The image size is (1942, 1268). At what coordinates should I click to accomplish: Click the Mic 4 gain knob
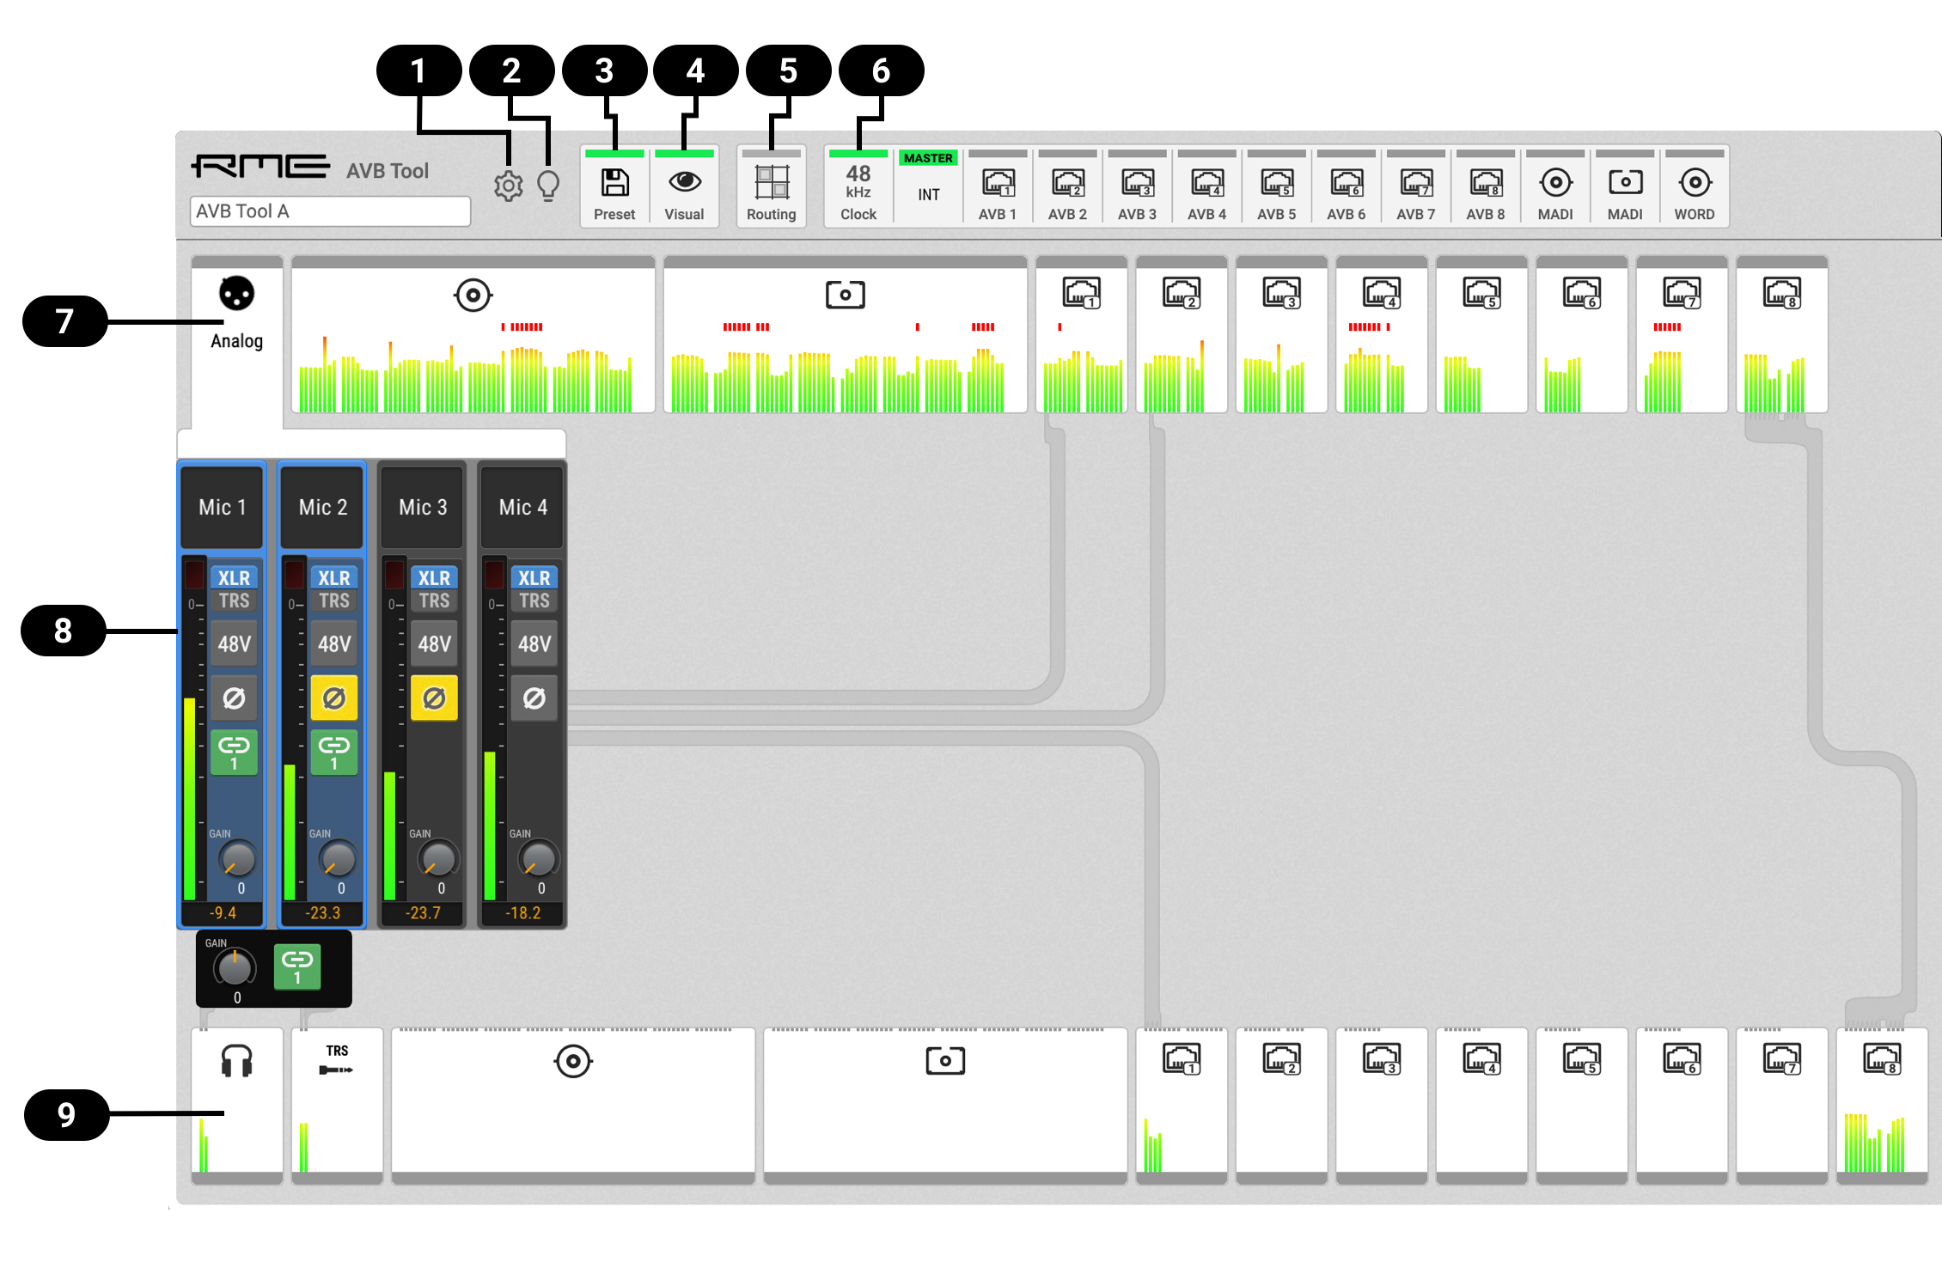538,858
